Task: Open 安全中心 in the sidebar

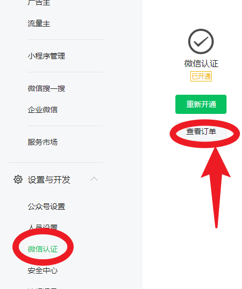Action: (x=43, y=270)
